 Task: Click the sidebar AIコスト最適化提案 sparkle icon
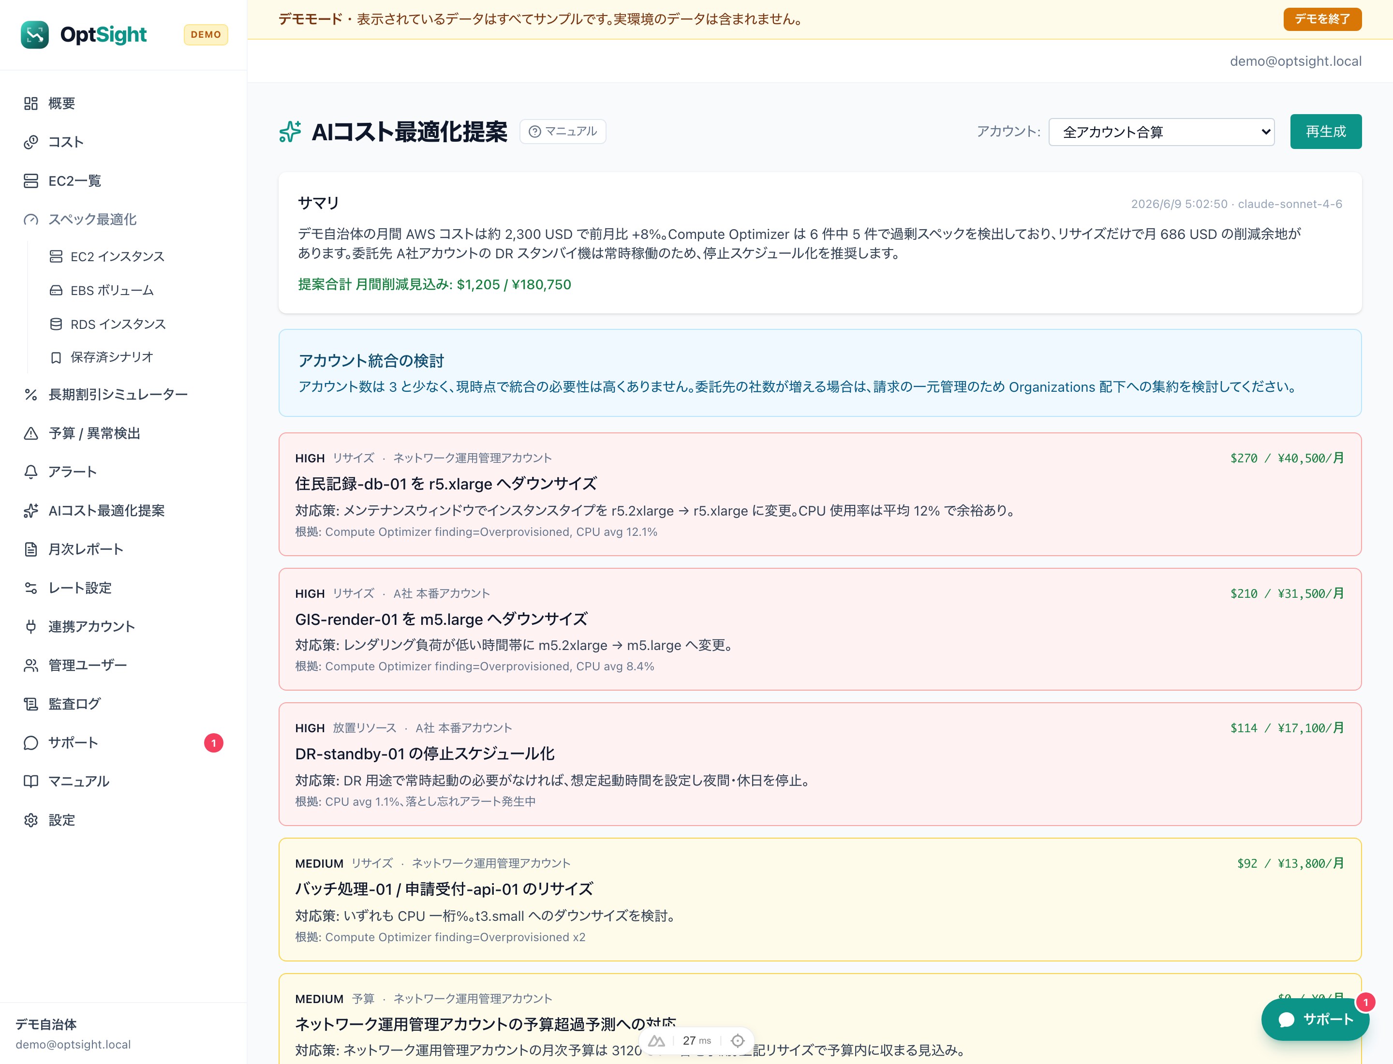tap(31, 510)
